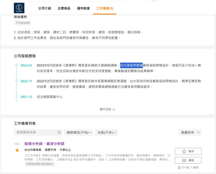Open job 助理分析師、資深分析師
The height and width of the screenshot is (174, 216).
[44, 144]
